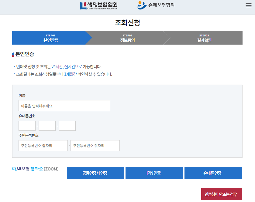The width and height of the screenshot is (255, 202).
Task: Click the IPIN 인증 button
Action: coord(154,173)
